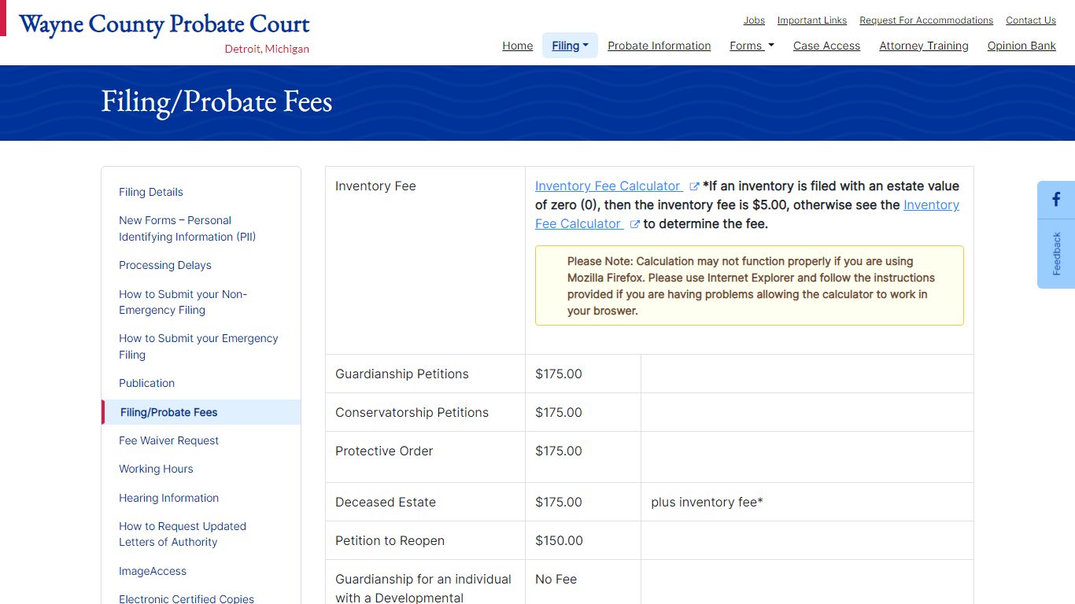Open How to Submit your Non-Emergency Filing
Viewport: 1075px width, 604px height.
pyautogui.click(x=183, y=302)
